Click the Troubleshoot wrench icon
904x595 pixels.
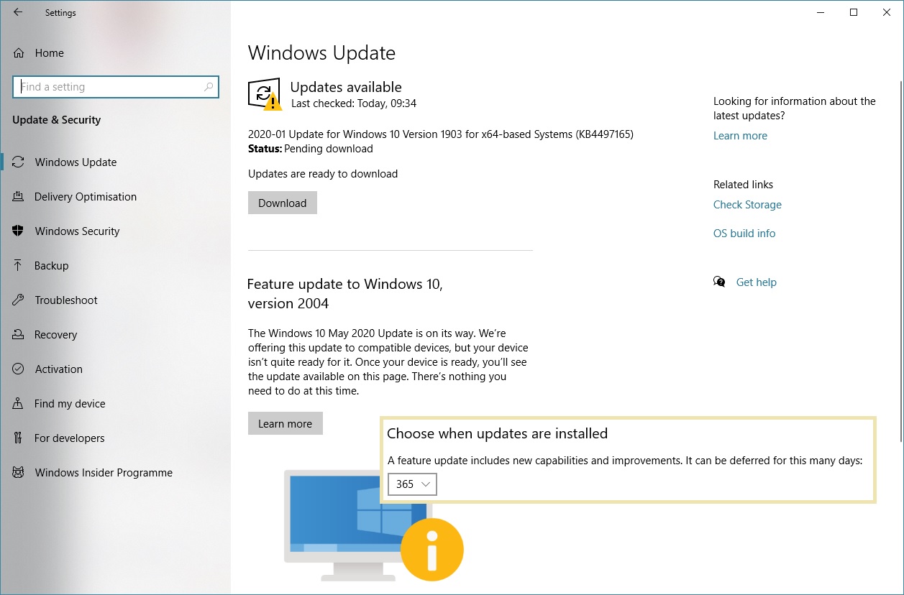coord(19,300)
